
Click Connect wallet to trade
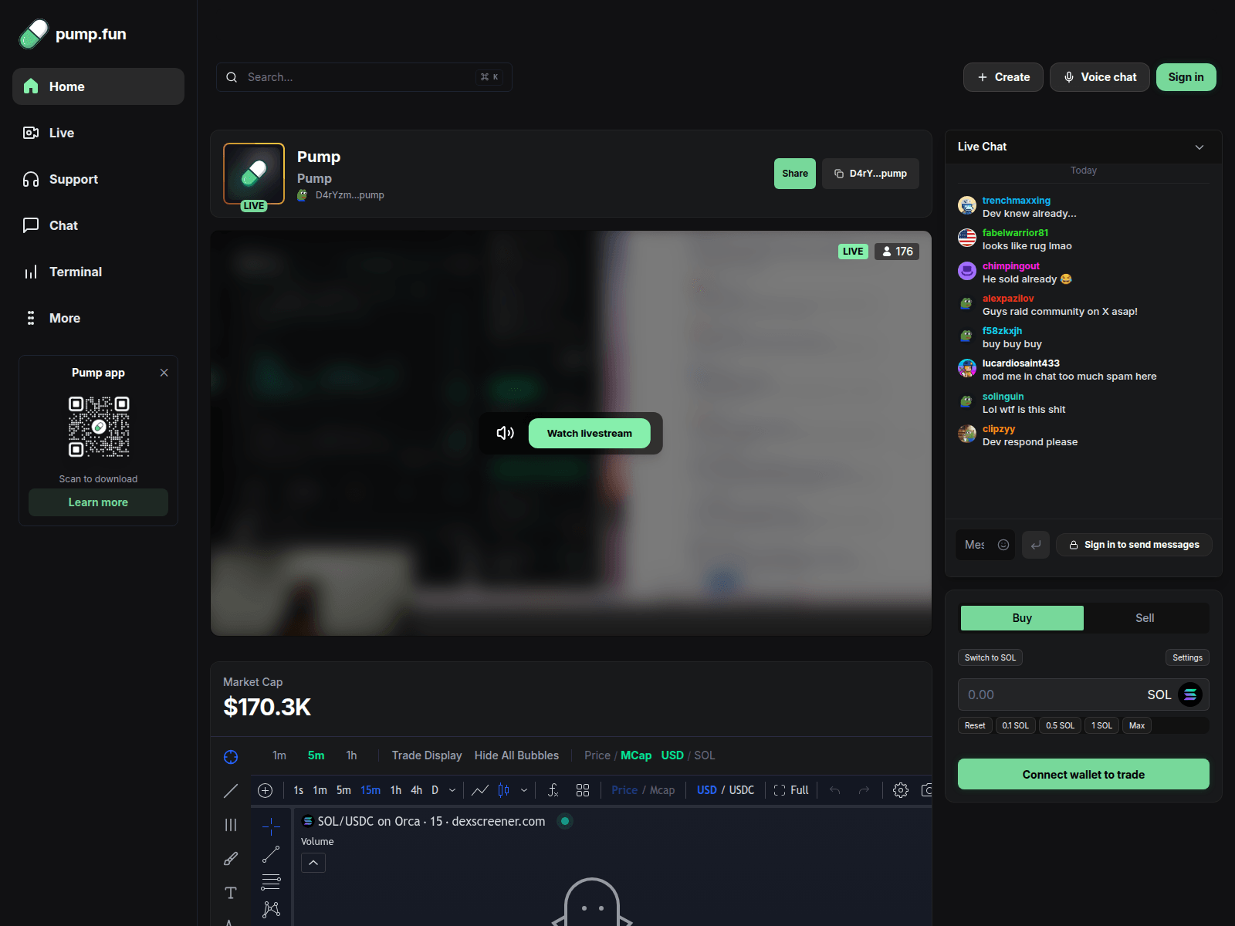pos(1084,774)
